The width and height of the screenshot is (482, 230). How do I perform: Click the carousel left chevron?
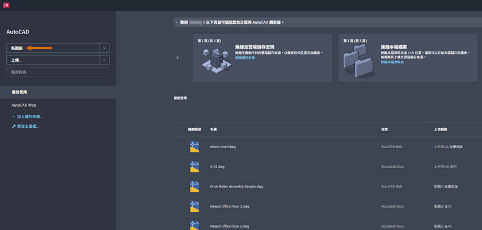pyautogui.click(x=177, y=58)
